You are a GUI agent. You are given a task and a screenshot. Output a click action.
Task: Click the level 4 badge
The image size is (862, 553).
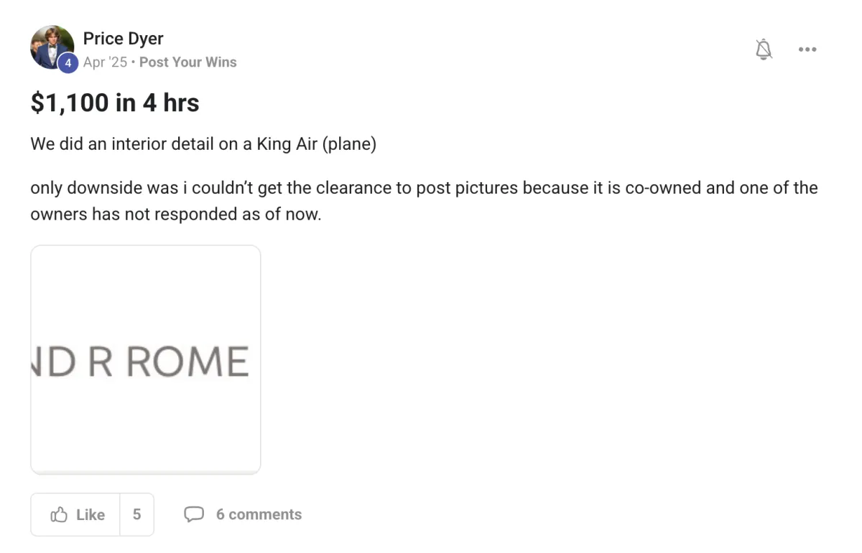[68, 63]
